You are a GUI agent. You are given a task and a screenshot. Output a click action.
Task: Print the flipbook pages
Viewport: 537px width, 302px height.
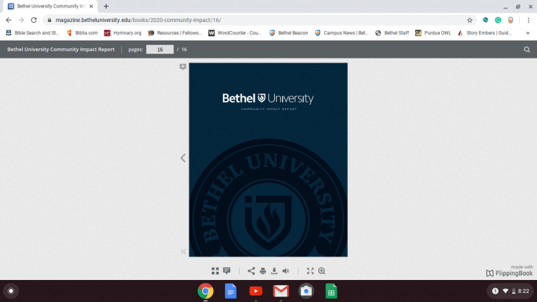tap(263, 271)
